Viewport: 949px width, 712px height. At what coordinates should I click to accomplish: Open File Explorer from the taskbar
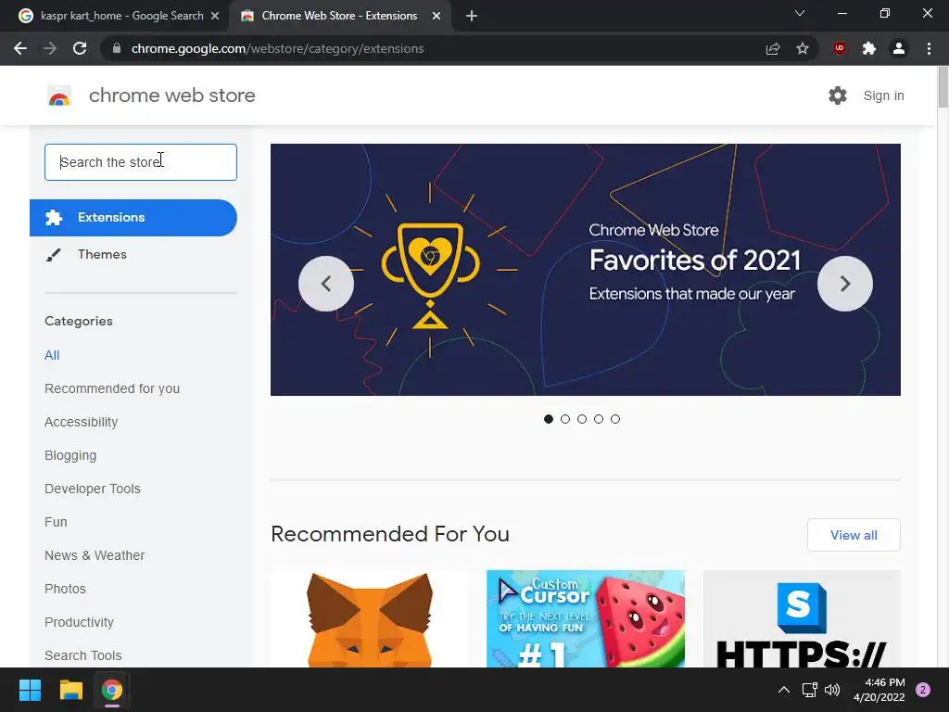click(70, 690)
